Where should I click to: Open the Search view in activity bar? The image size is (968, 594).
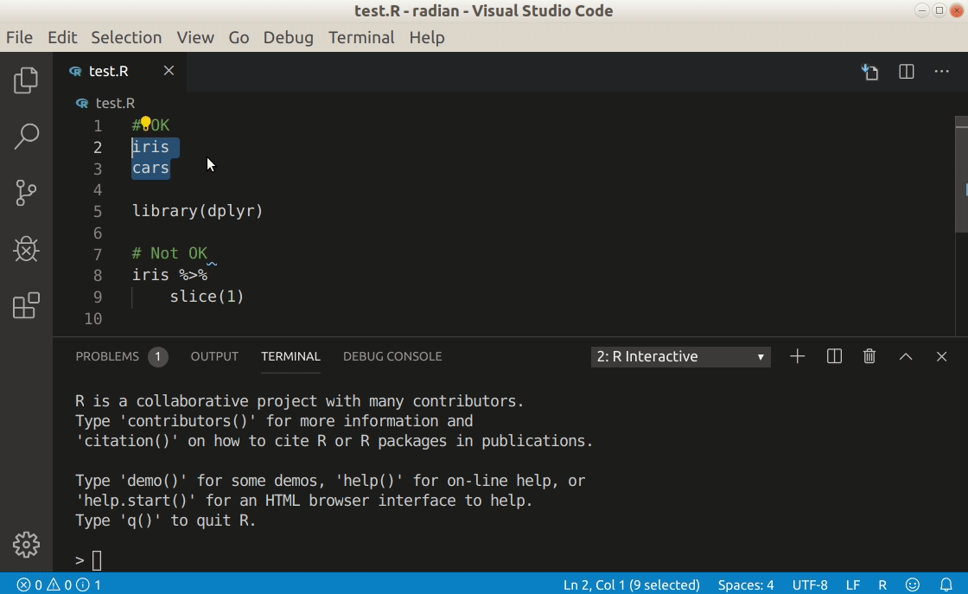26,136
